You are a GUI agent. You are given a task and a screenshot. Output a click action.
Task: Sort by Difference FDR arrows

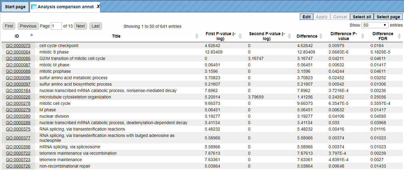(x=400, y=36)
